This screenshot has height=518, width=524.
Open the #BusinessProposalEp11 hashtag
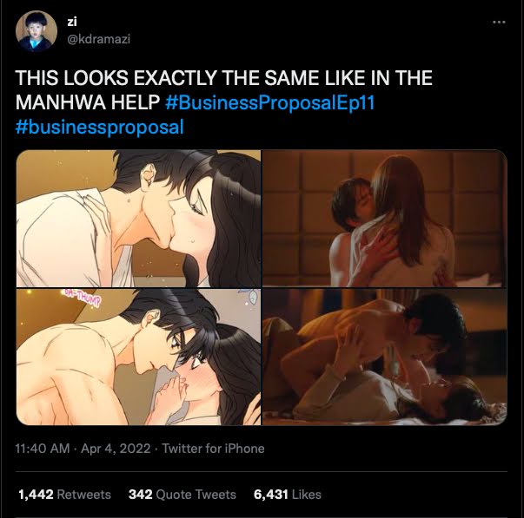(270, 102)
